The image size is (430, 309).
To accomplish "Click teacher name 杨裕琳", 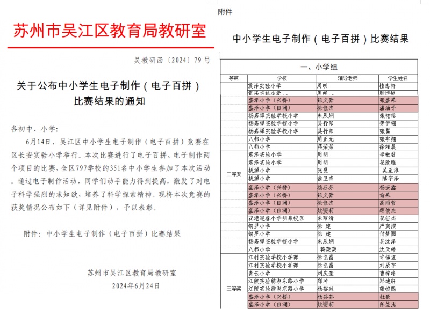I will point(325,289).
